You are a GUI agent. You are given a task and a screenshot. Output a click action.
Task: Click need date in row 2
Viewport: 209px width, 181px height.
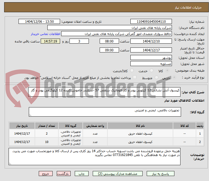22,142
